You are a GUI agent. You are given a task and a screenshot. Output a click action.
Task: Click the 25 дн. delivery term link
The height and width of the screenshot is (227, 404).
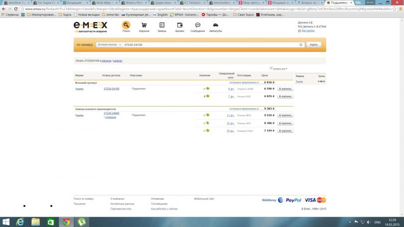tap(230, 131)
